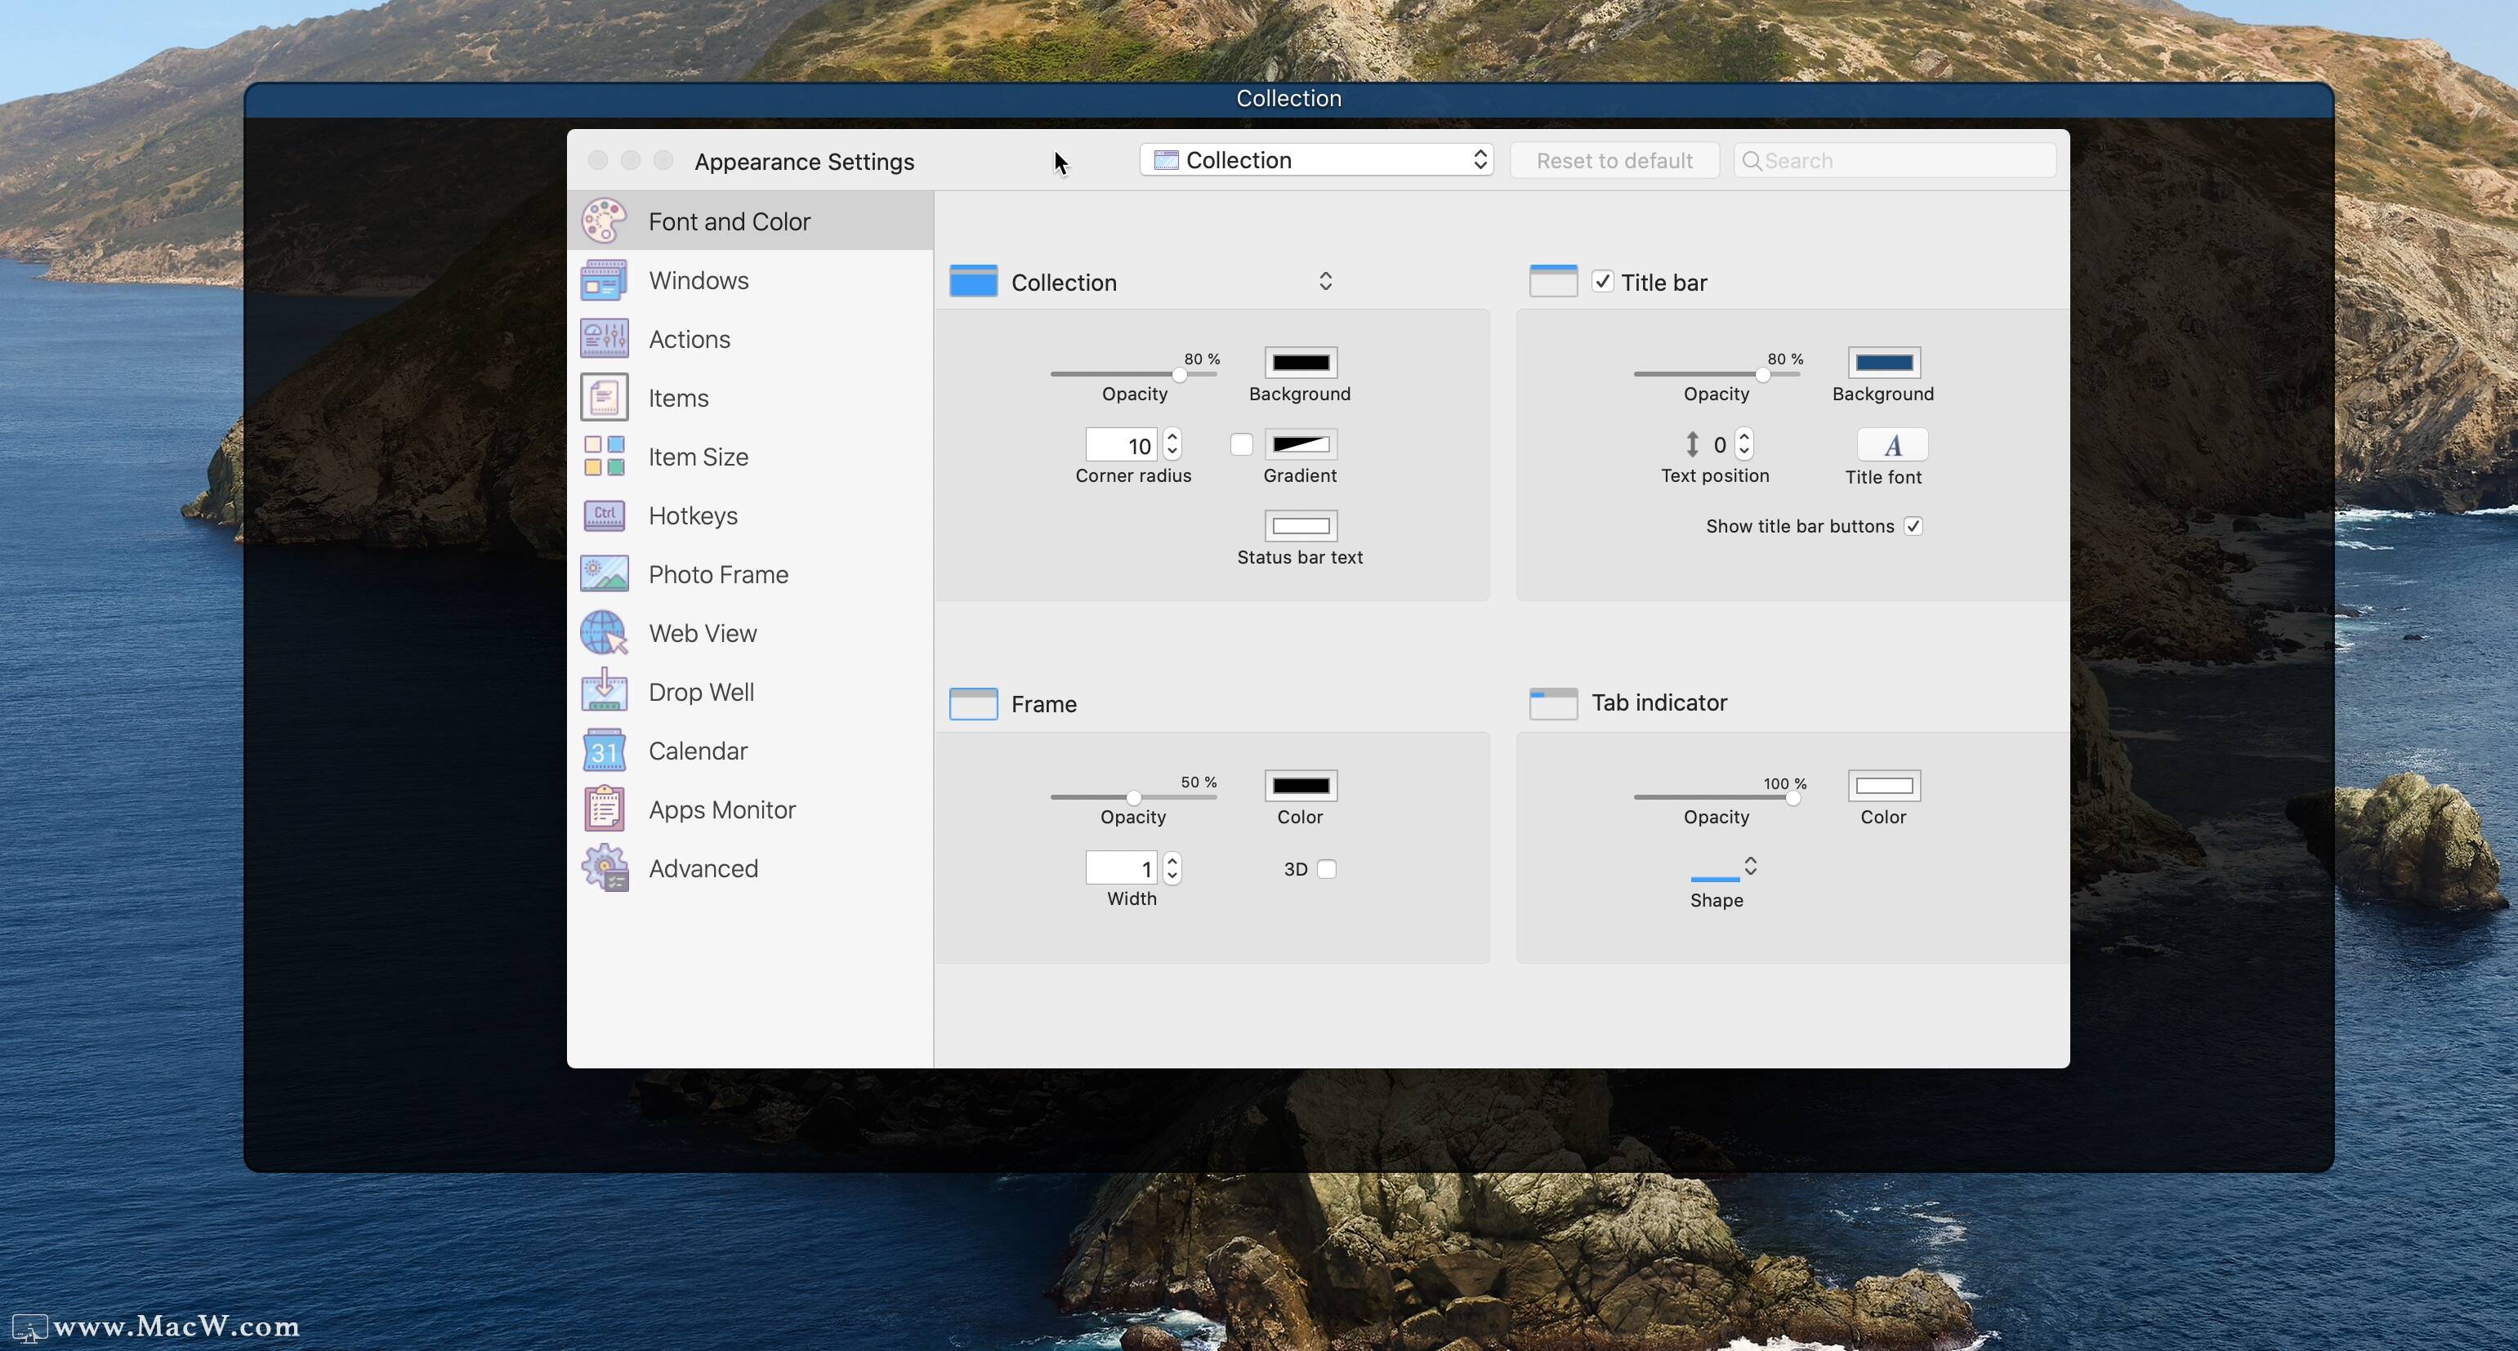Image resolution: width=2518 pixels, height=1351 pixels.
Task: Open Items appearance settings
Action: tap(678, 396)
